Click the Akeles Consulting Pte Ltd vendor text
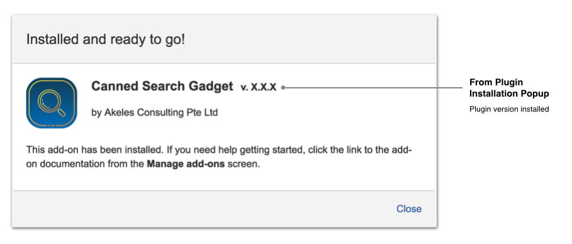This screenshot has height=244, width=572. coord(161,112)
